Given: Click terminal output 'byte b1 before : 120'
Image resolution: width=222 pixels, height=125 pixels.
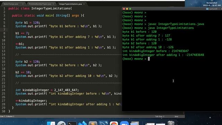Looking at the screenshot, I should [x=139, y=32].
